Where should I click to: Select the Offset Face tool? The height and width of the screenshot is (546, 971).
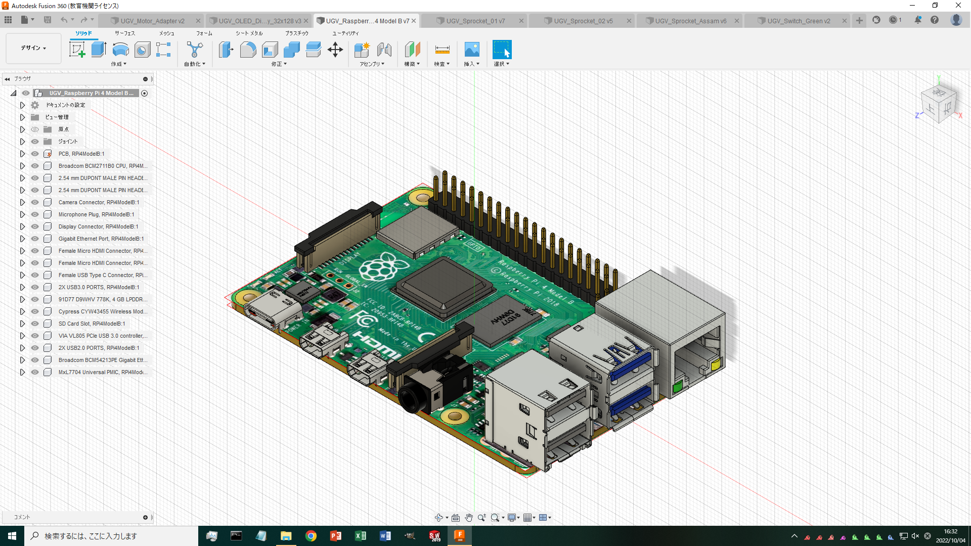pyautogui.click(x=313, y=50)
